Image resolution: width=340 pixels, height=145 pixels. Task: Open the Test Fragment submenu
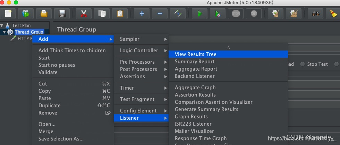tap(141, 99)
